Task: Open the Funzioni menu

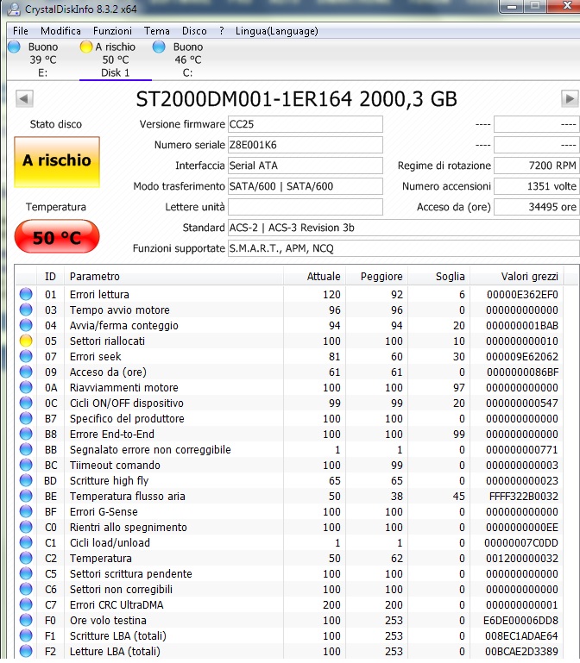Action: (112, 31)
